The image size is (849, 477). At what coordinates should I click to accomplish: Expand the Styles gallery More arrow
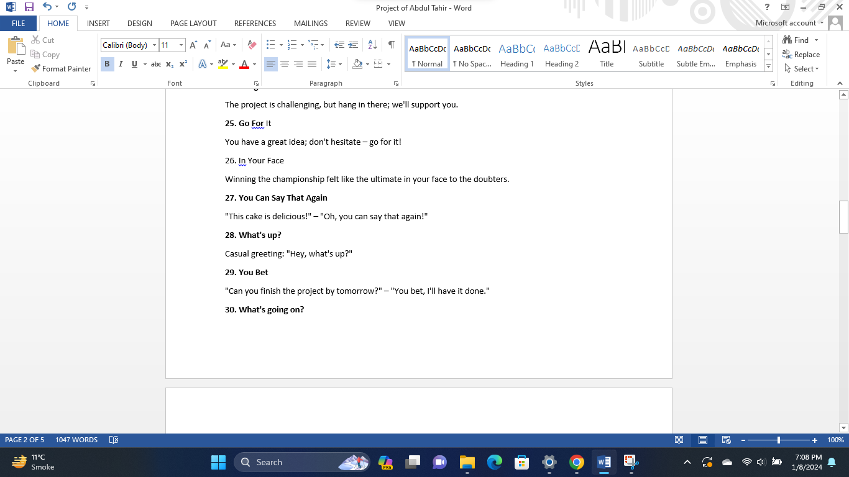(x=769, y=66)
